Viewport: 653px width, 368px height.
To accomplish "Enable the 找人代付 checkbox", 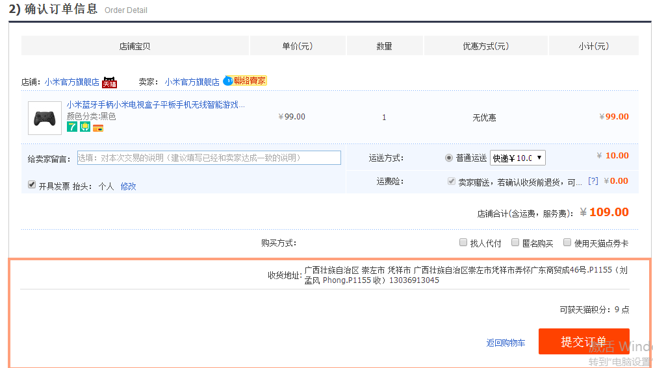I will pos(463,242).
